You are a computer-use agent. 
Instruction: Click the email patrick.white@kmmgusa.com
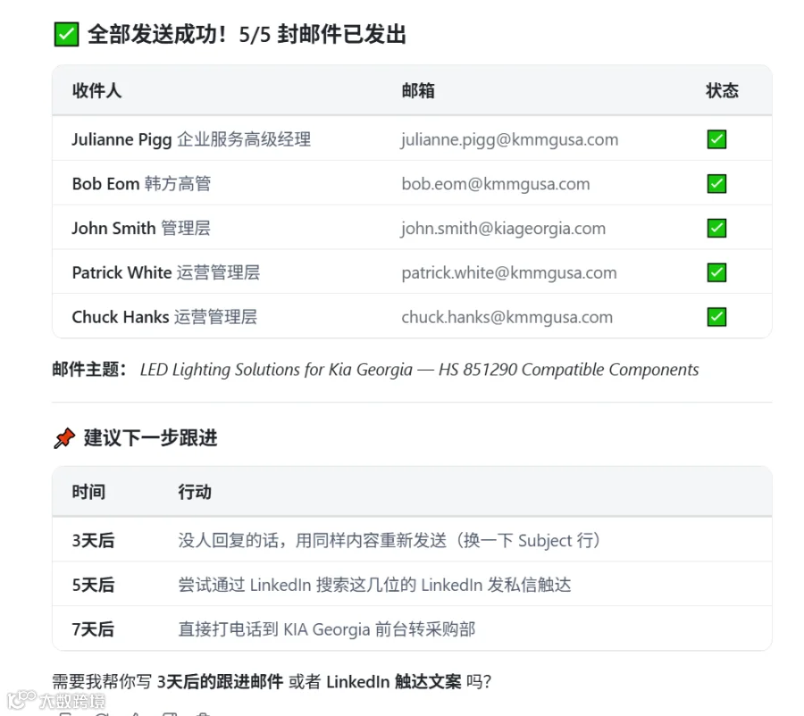509,273
